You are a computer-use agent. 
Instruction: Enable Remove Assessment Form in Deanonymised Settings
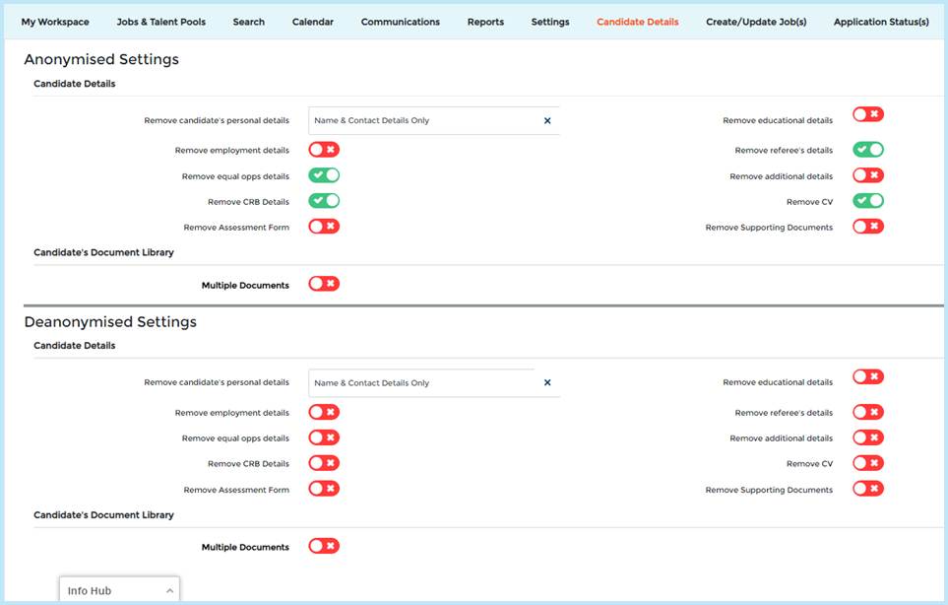(x=324, y=488)
